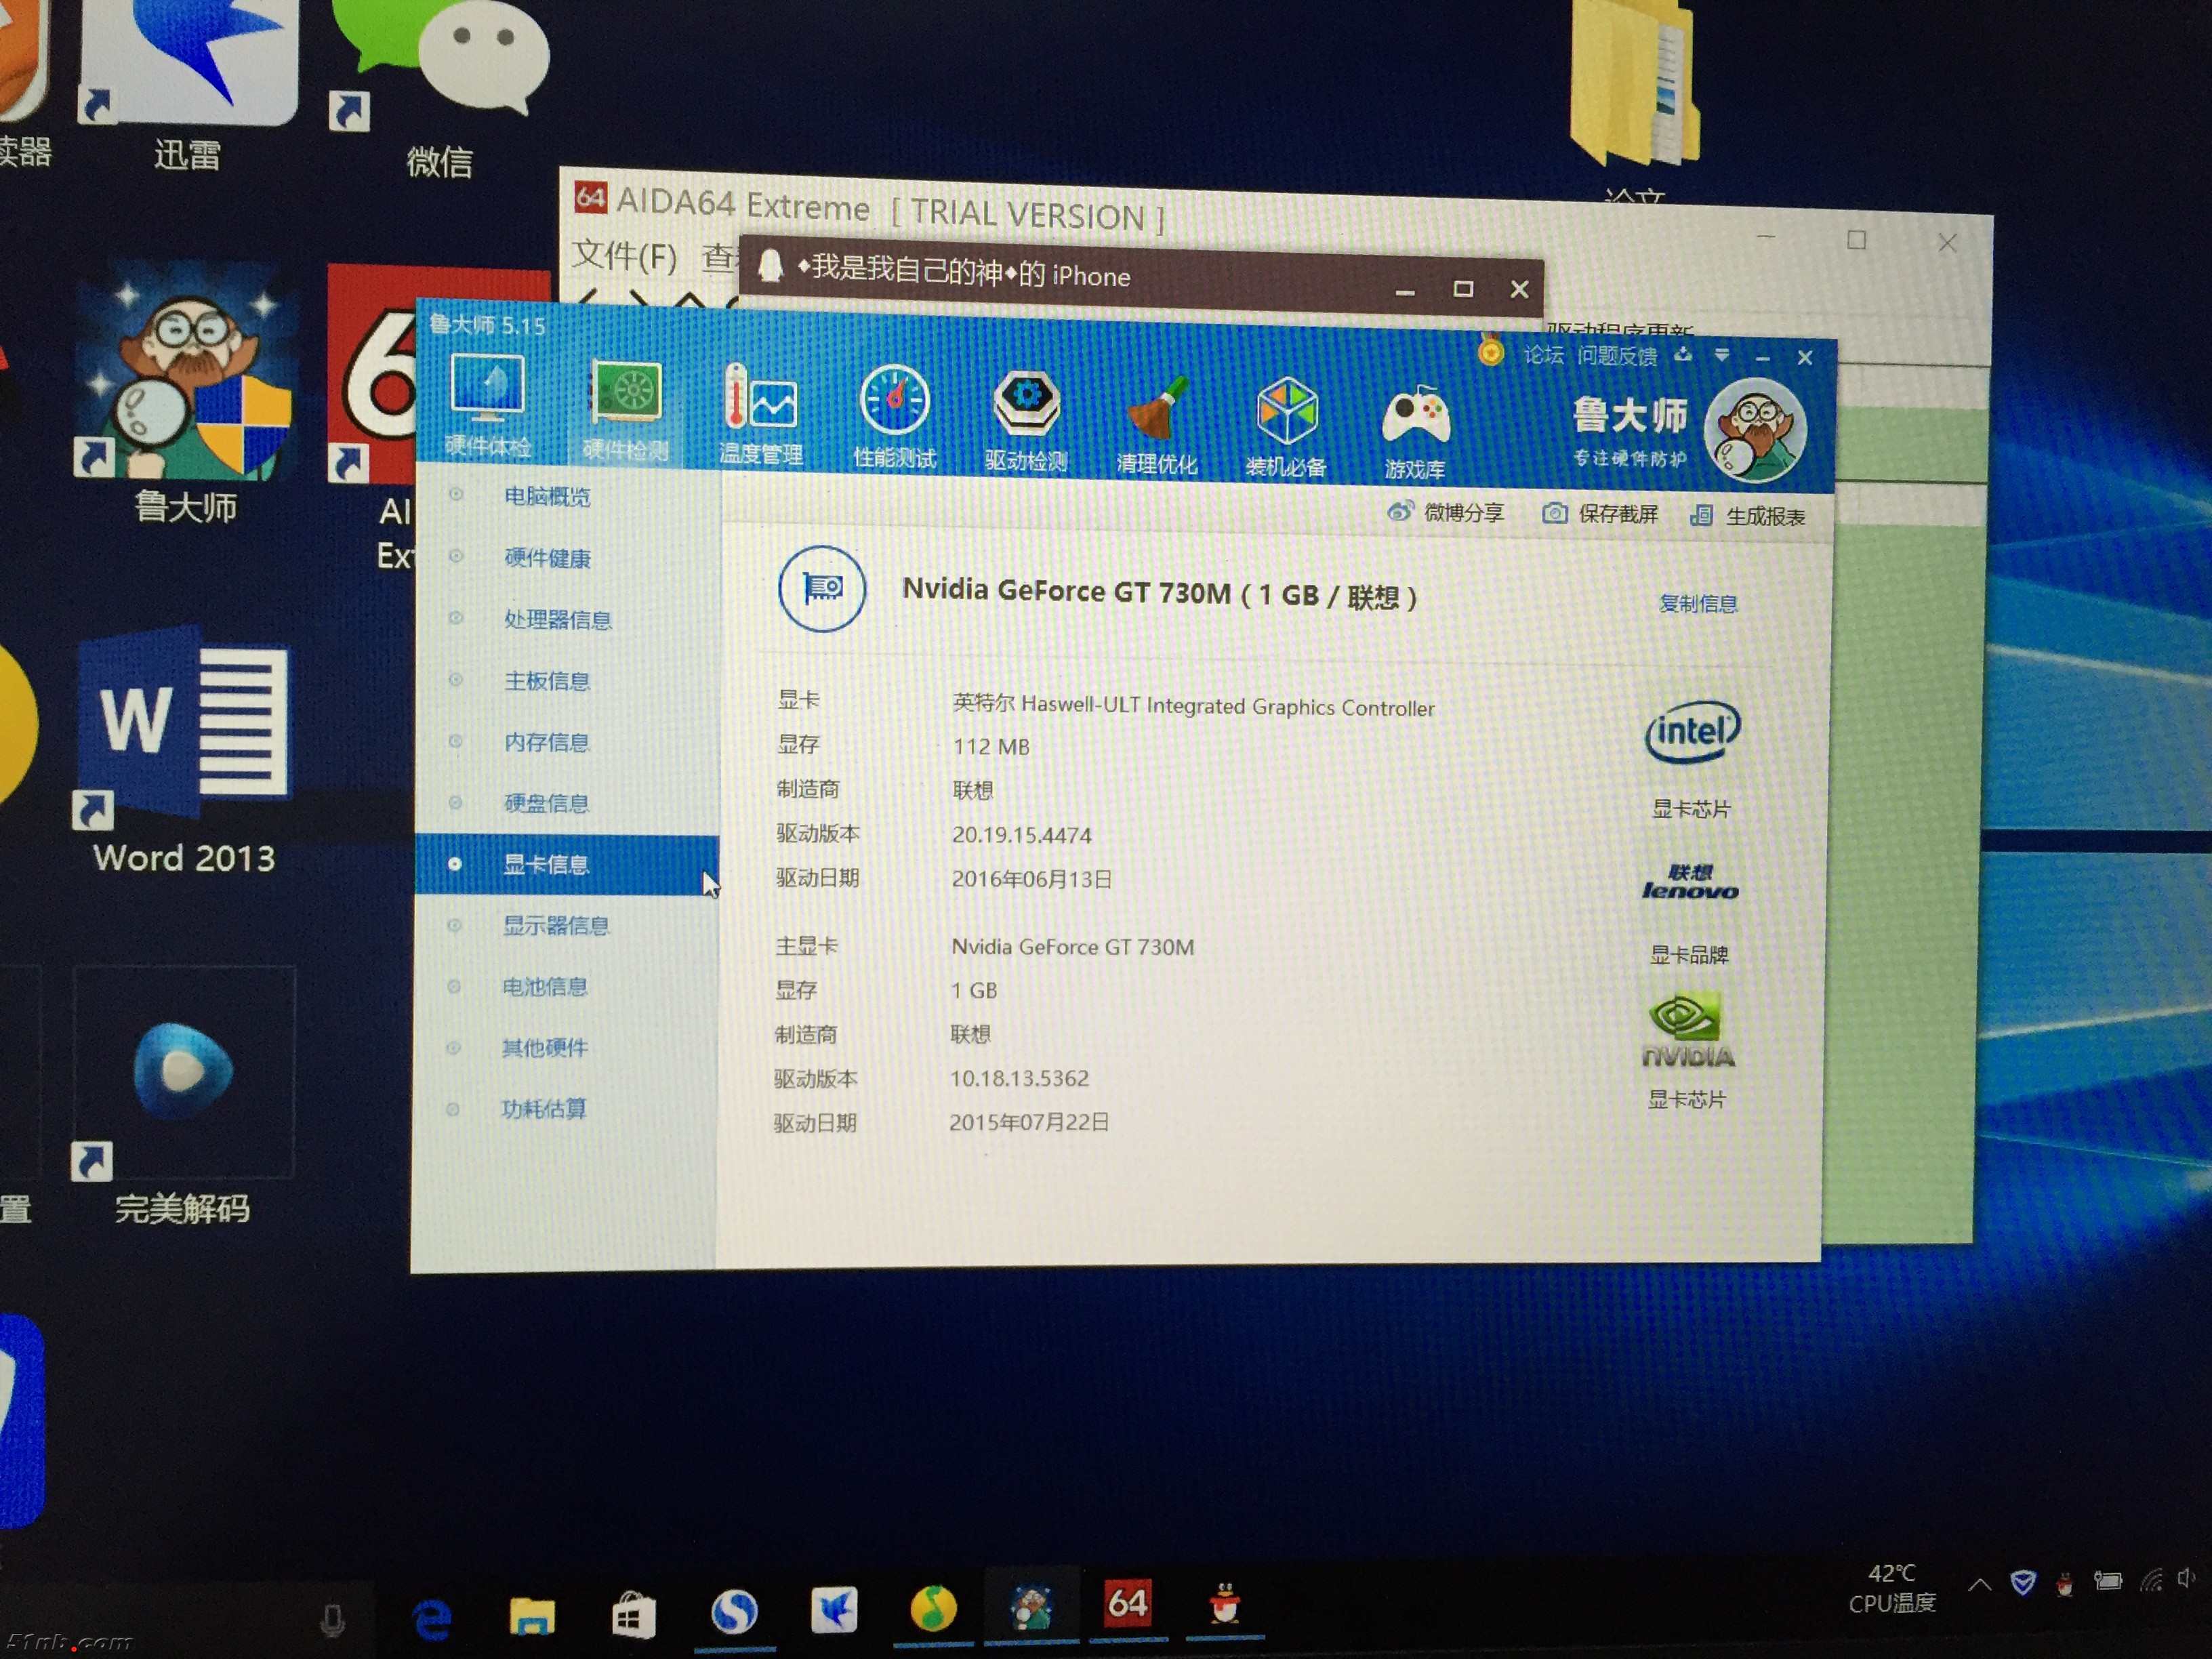Click the Intel driver version 20.19.15.4474

point(1021,835)
